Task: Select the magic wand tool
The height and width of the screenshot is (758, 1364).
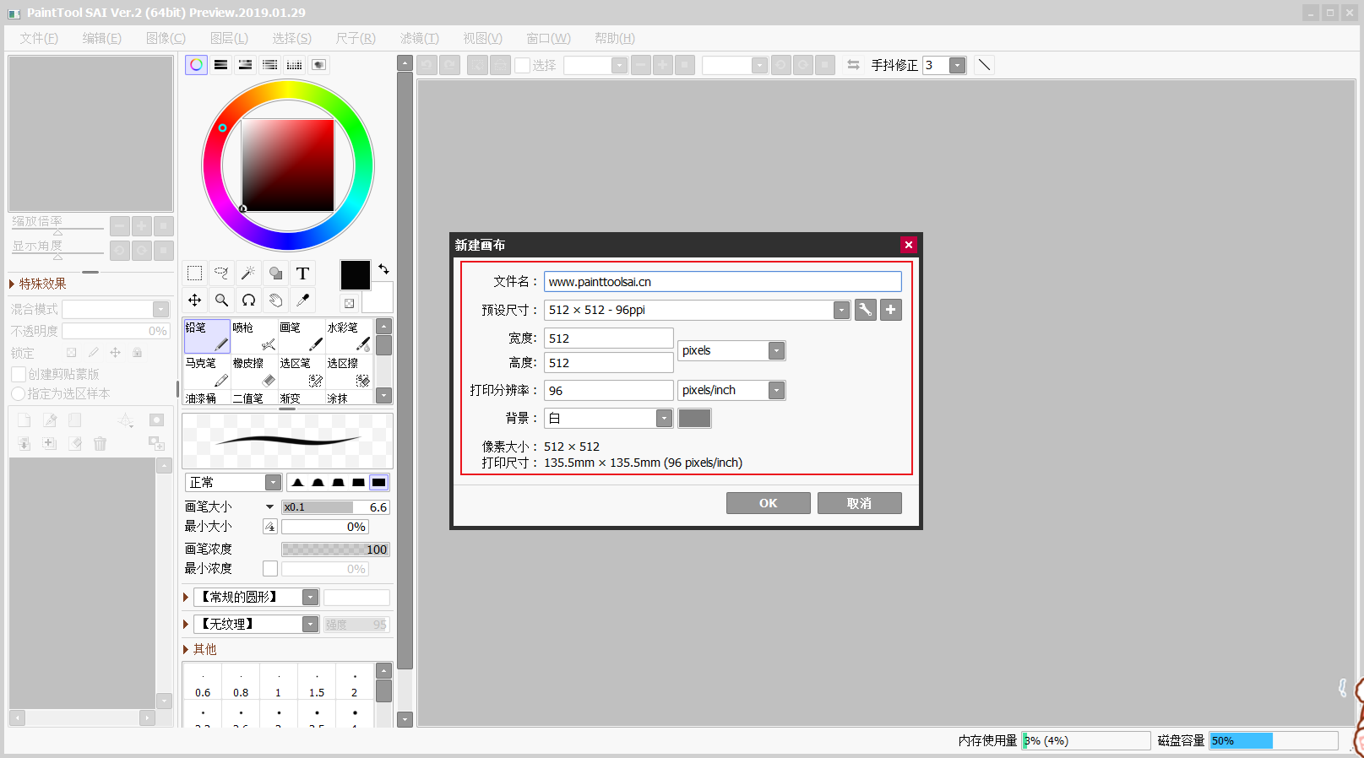Action: click(248, 273)
